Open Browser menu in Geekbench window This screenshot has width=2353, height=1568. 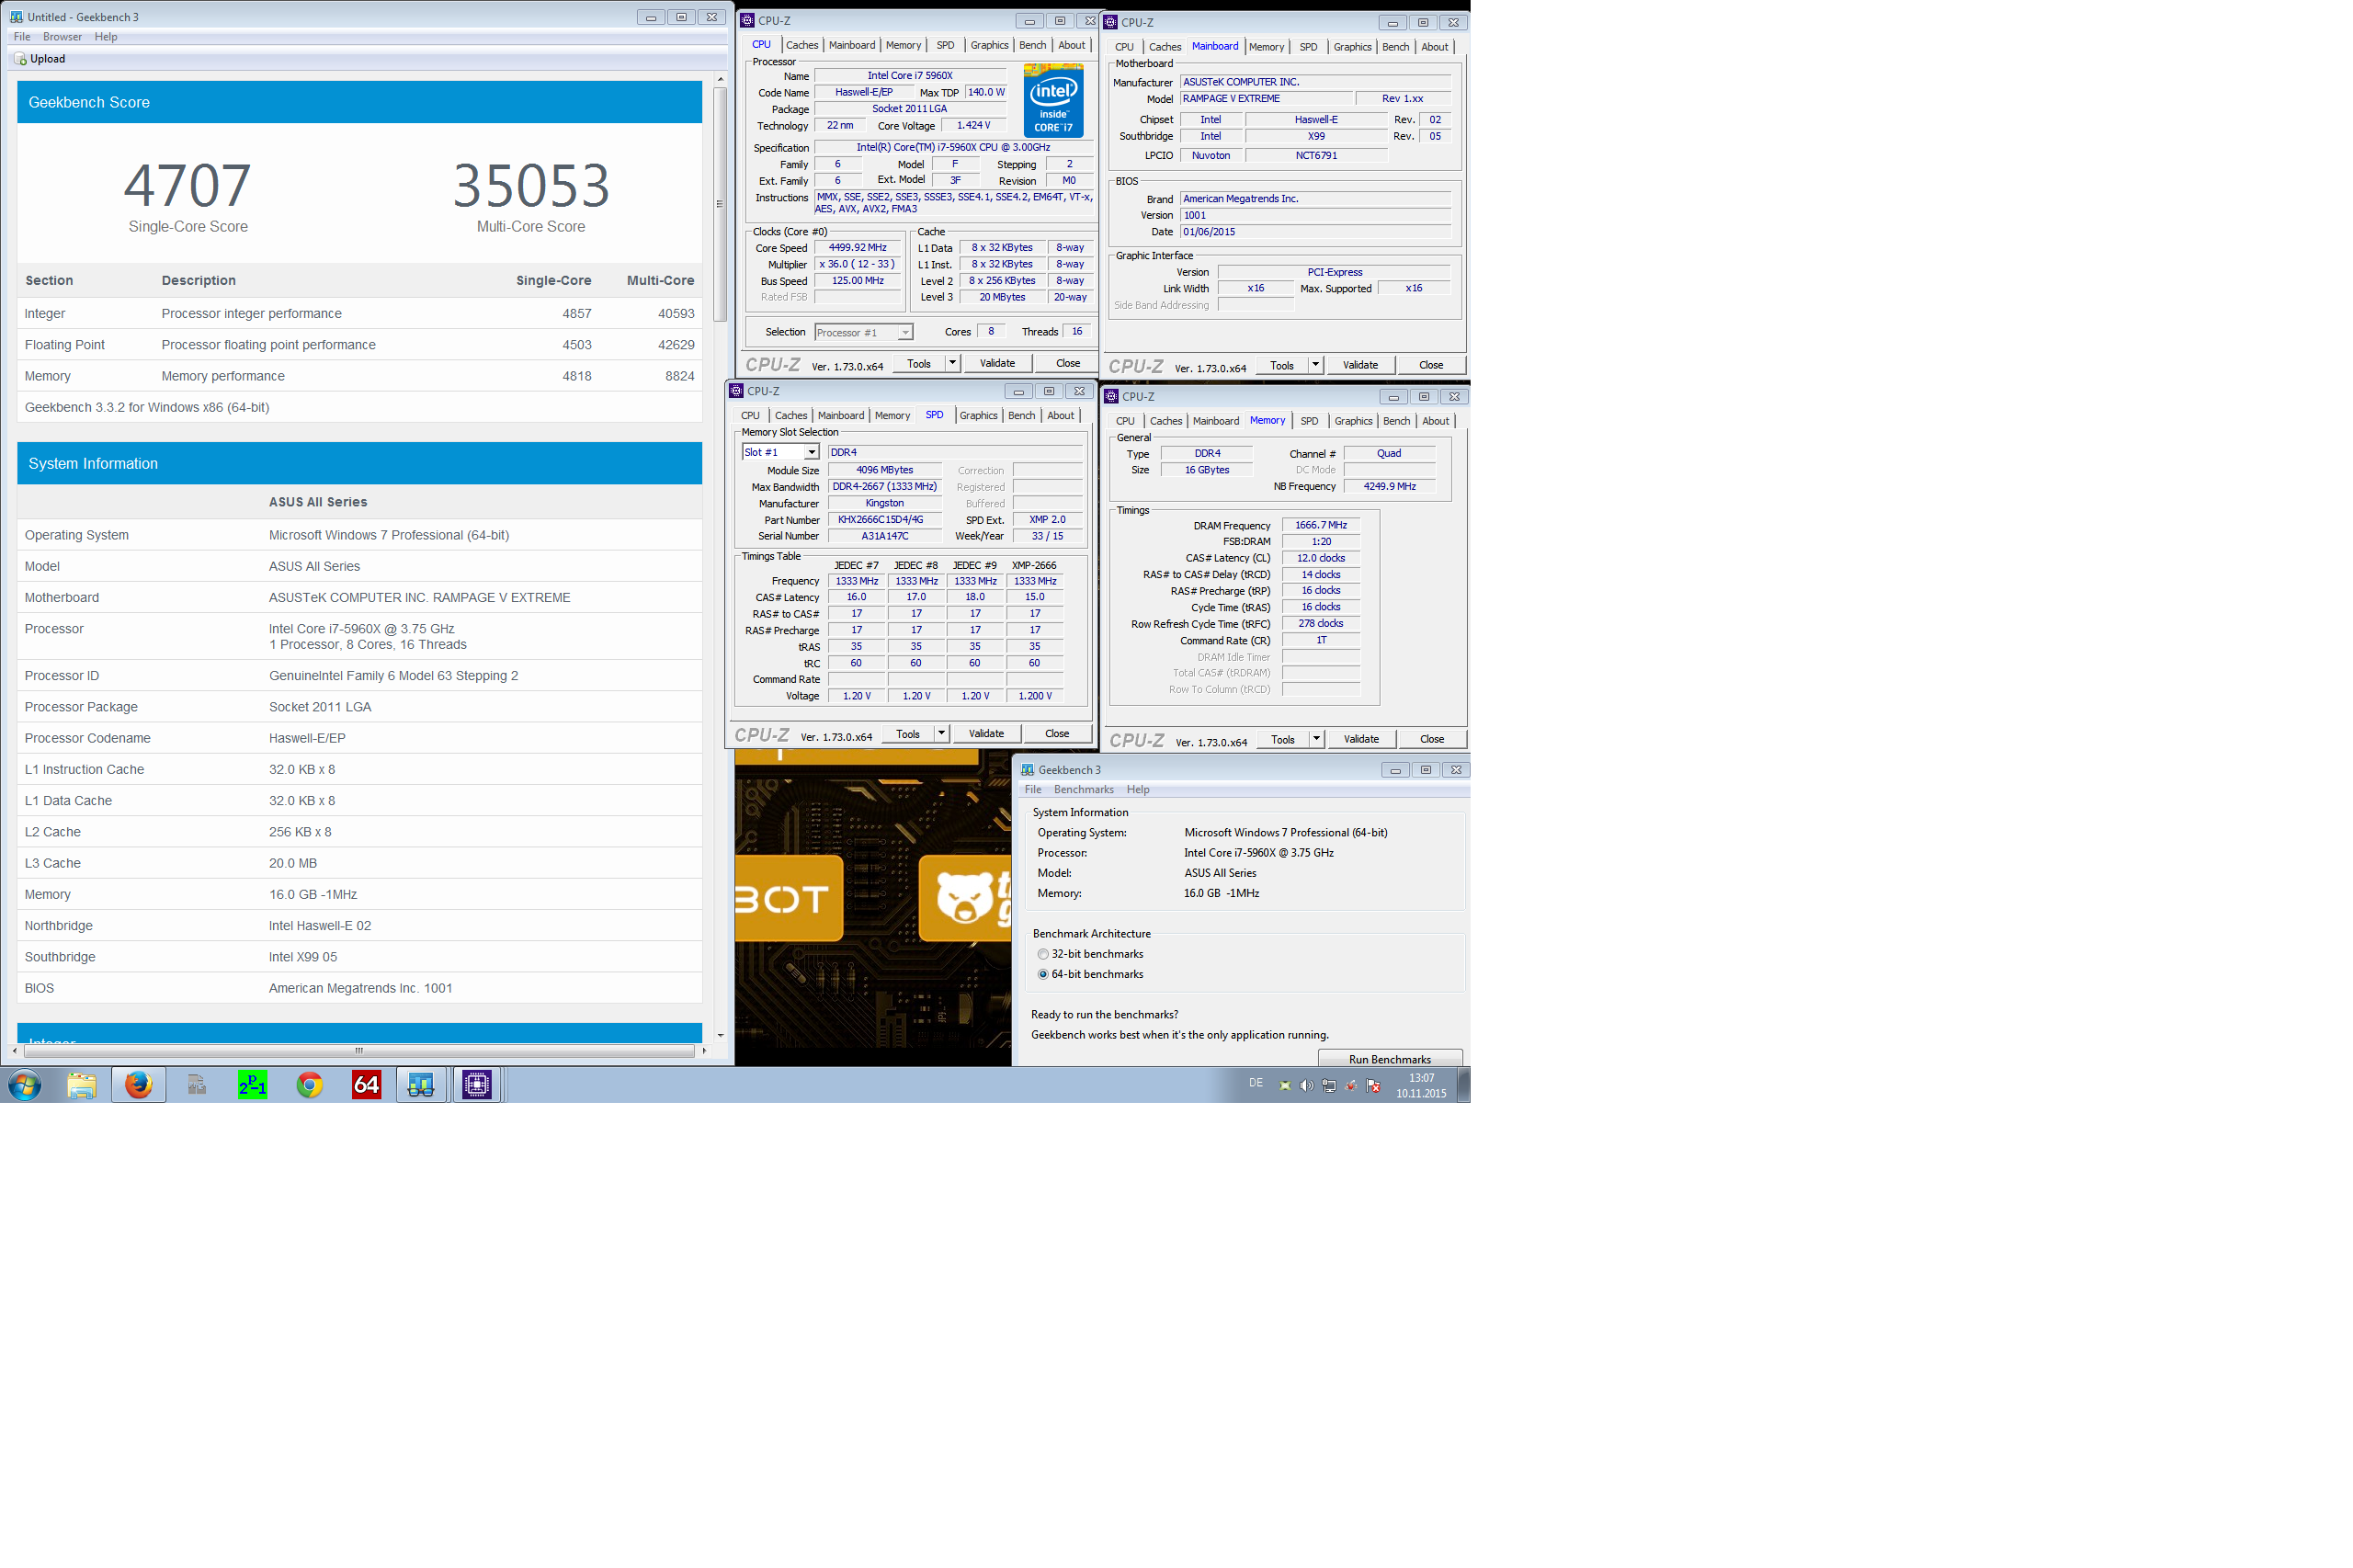point(62,37)
